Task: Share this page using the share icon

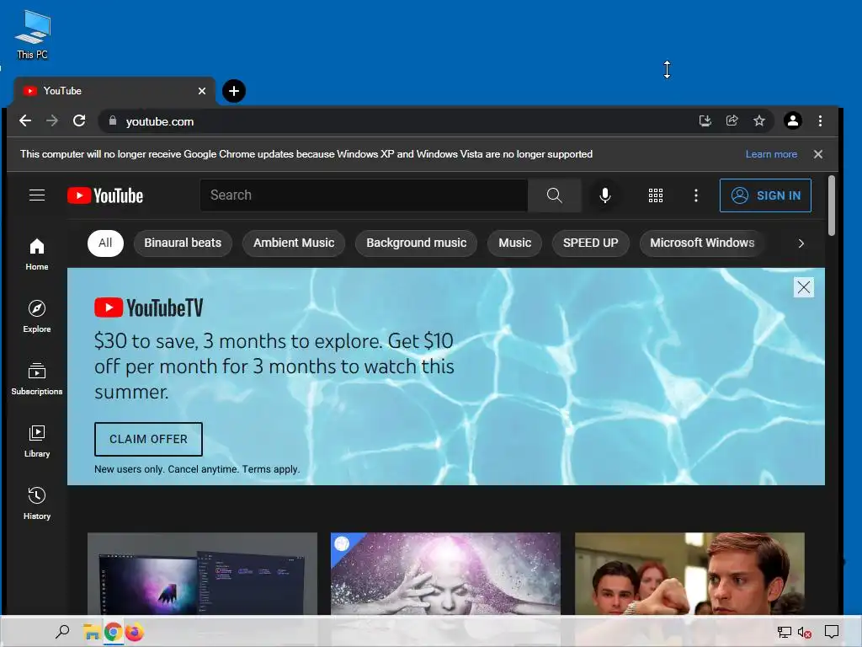Action: click(732, 120)
